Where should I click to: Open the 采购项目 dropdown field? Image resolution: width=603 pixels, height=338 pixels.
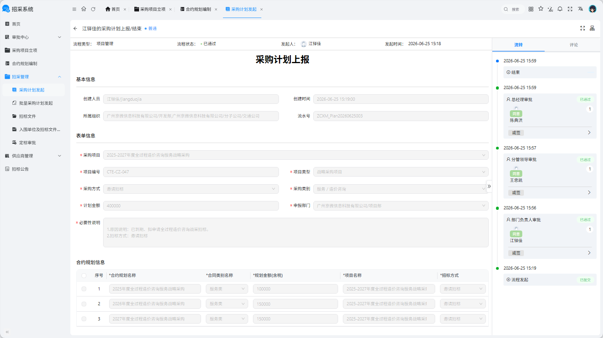tap(296, 155)
